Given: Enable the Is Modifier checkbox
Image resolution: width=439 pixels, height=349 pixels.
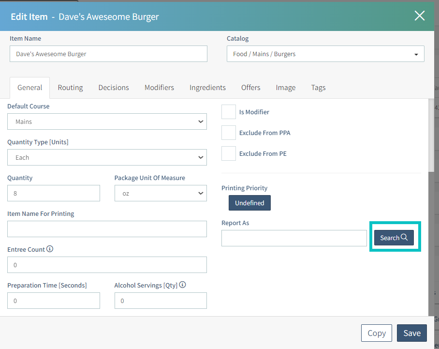Looking at the screenshot, I should coord(229,112).
